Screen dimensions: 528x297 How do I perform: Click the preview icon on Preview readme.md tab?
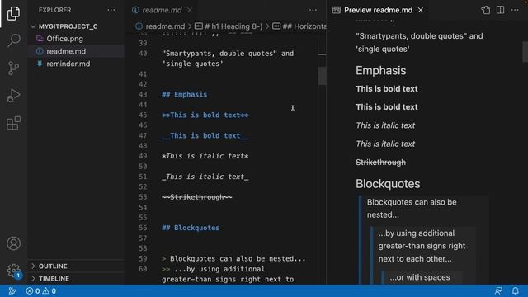click(336, 10)
